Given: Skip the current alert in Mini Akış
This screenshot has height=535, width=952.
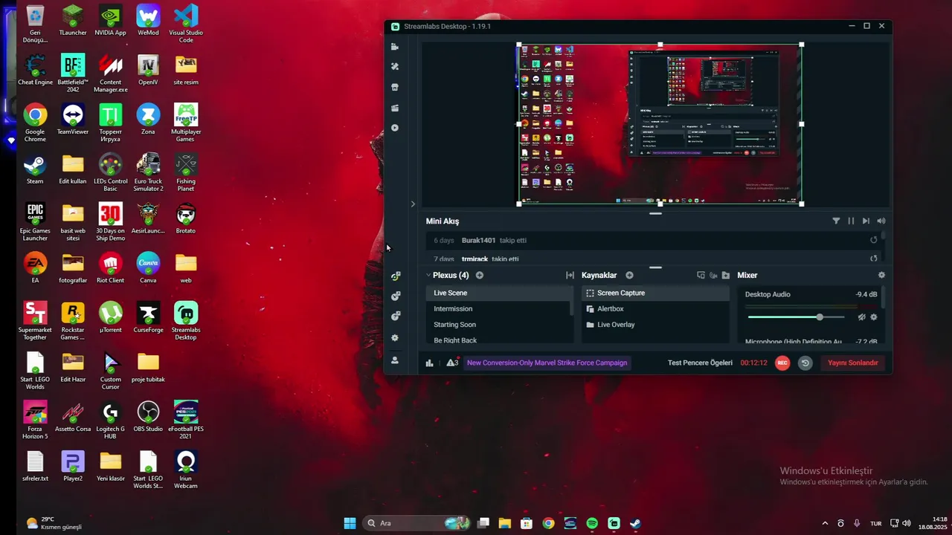Looking at the screenshot, I should (866, 221).
